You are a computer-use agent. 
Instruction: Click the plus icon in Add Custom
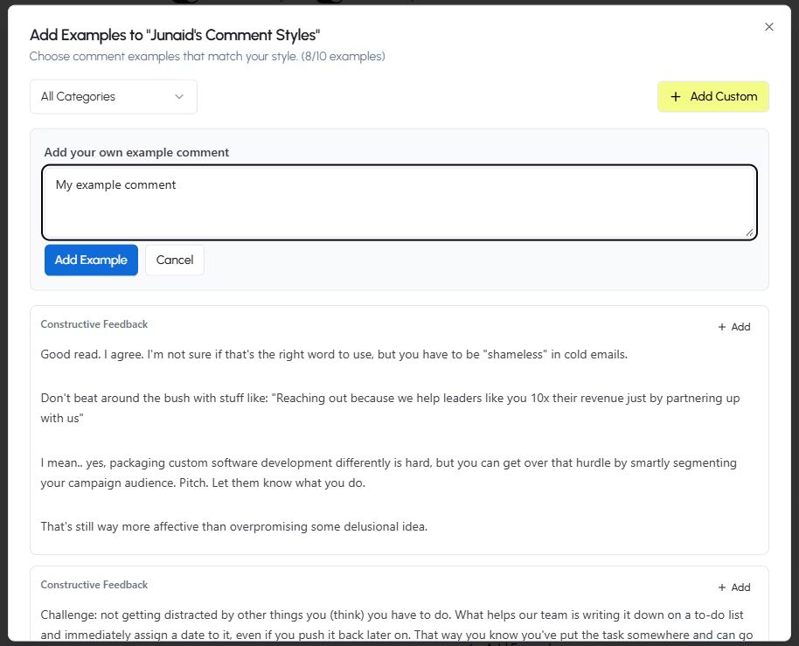676,97
